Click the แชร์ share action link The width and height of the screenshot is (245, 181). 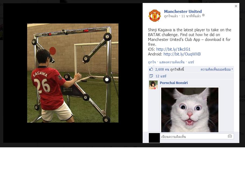tap(191, 62)
